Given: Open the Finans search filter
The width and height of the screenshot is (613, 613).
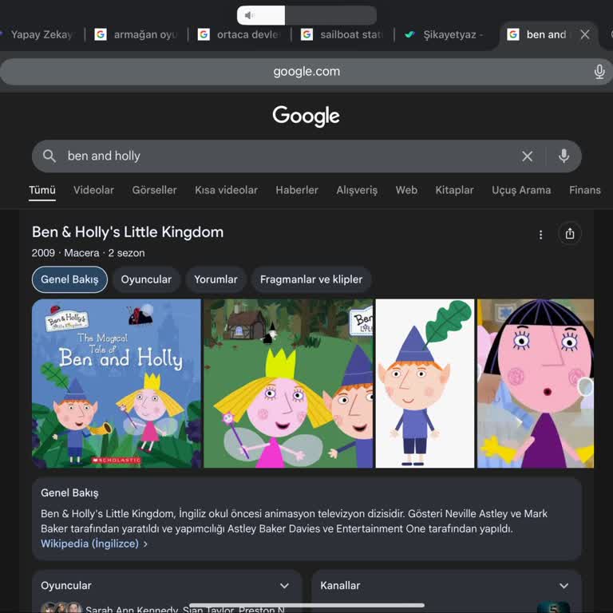Looking at the screenshot, I should click(x=585, y=191).
